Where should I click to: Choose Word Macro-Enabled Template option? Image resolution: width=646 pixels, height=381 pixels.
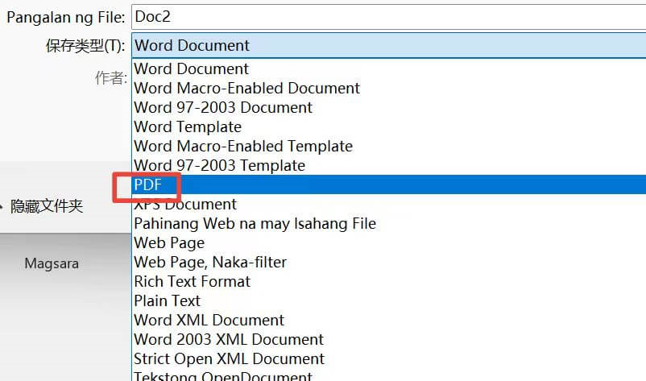pyautogui.click(x=388, y=147)
